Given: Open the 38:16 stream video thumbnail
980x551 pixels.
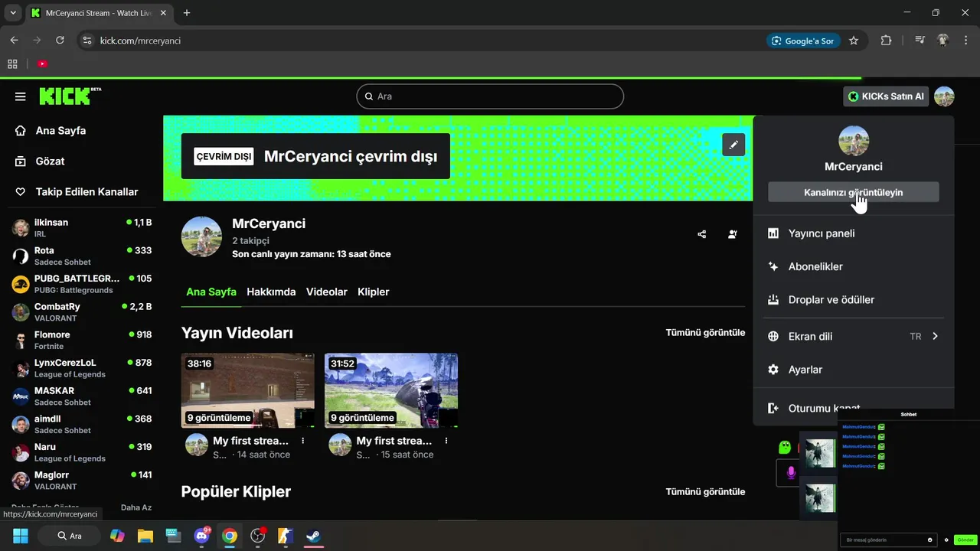Looking at the screenshot, I should coord(248,390).
